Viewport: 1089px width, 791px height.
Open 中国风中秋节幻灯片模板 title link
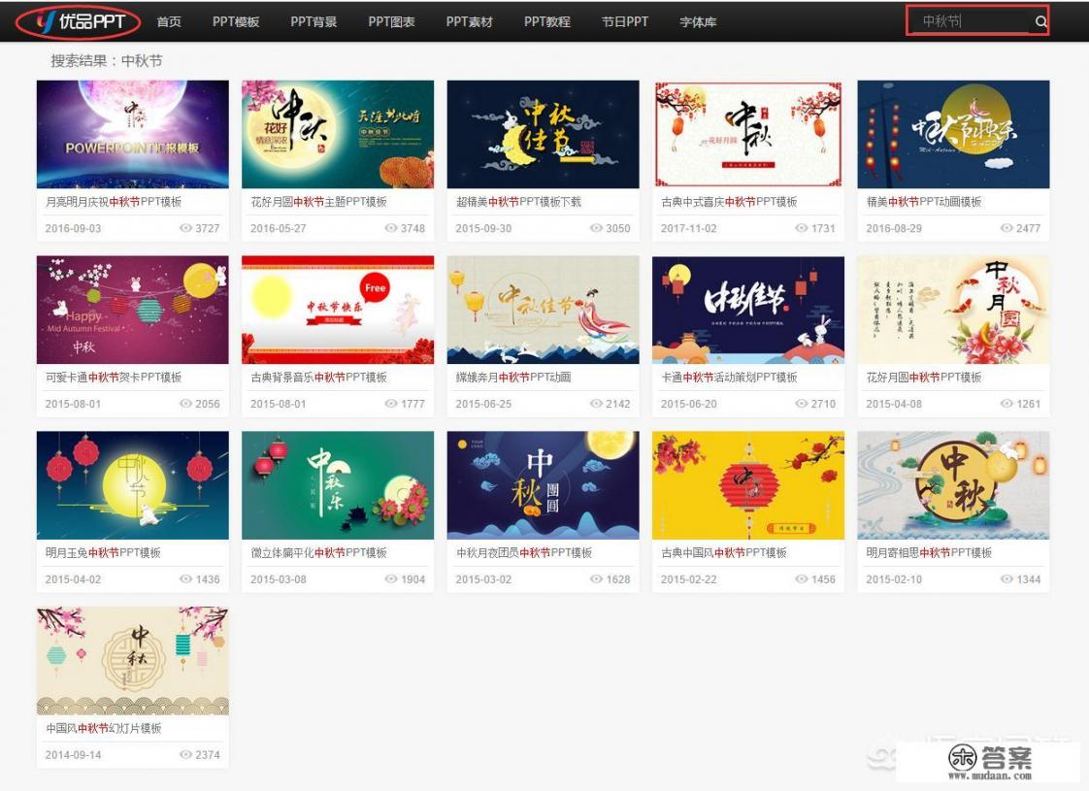104,728
